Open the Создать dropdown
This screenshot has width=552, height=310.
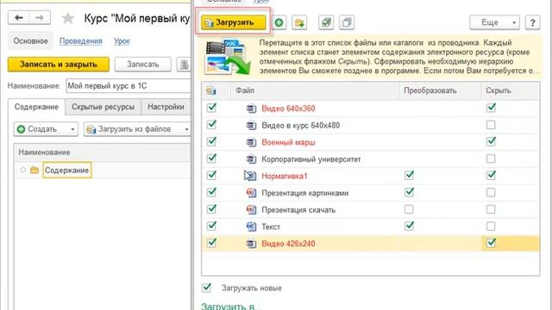46,129
